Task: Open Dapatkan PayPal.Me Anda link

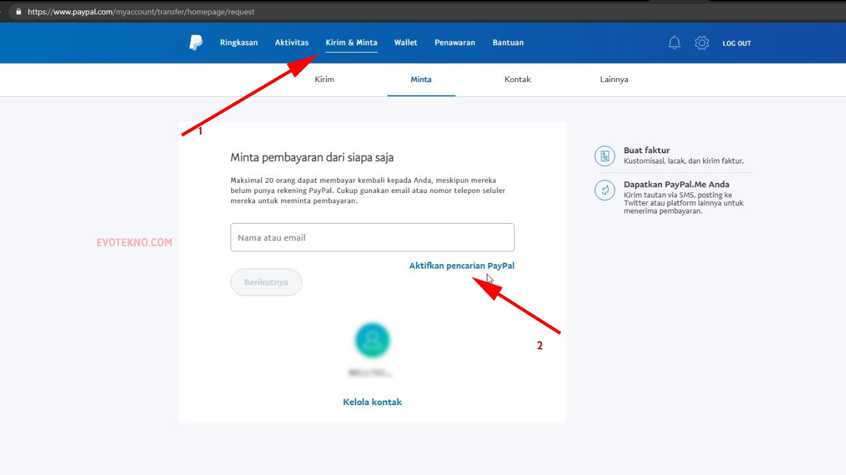Action: (676, 185)
